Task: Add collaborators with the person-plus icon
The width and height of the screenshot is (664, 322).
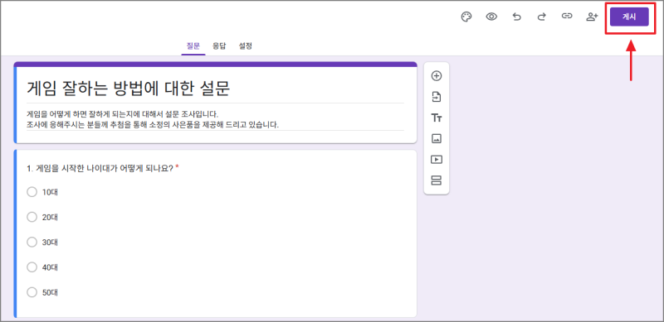Action: (x=592, y=17)
